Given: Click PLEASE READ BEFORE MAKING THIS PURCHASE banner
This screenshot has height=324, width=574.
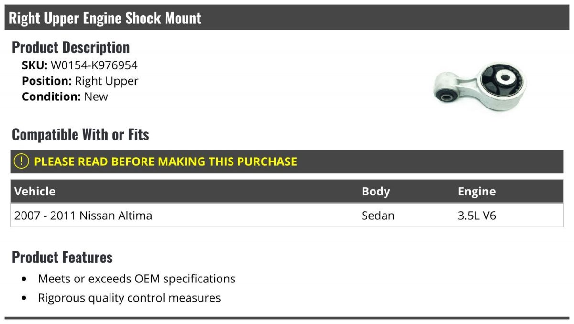Looking at the screenshot, I should pyautogui.click(x=166, y=162).
